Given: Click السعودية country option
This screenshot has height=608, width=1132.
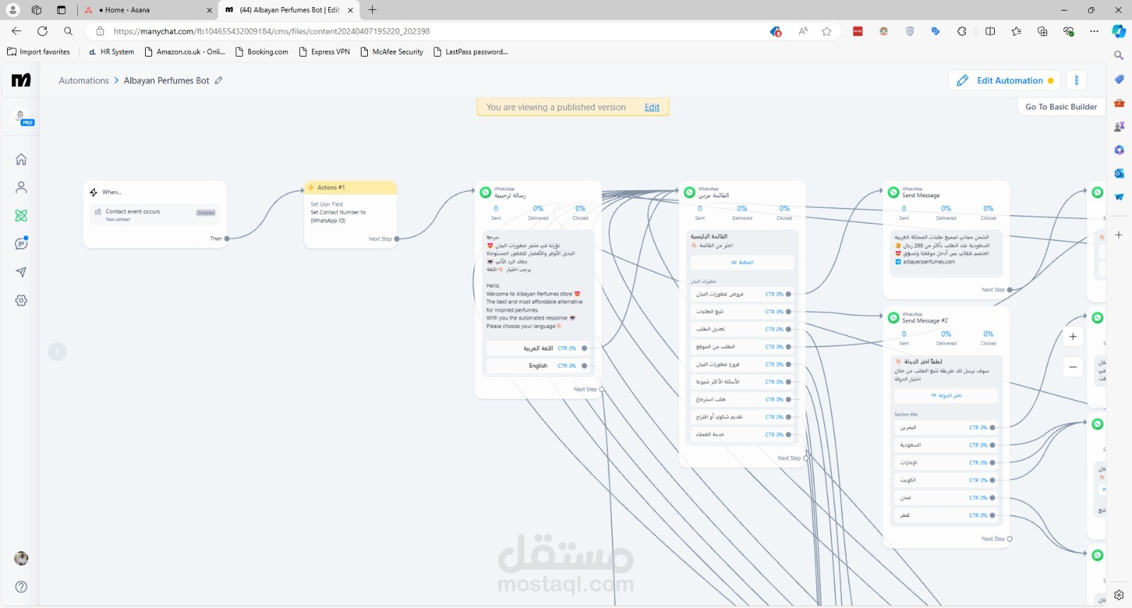Looking at the screenshot, I should (x=945, y=445).
